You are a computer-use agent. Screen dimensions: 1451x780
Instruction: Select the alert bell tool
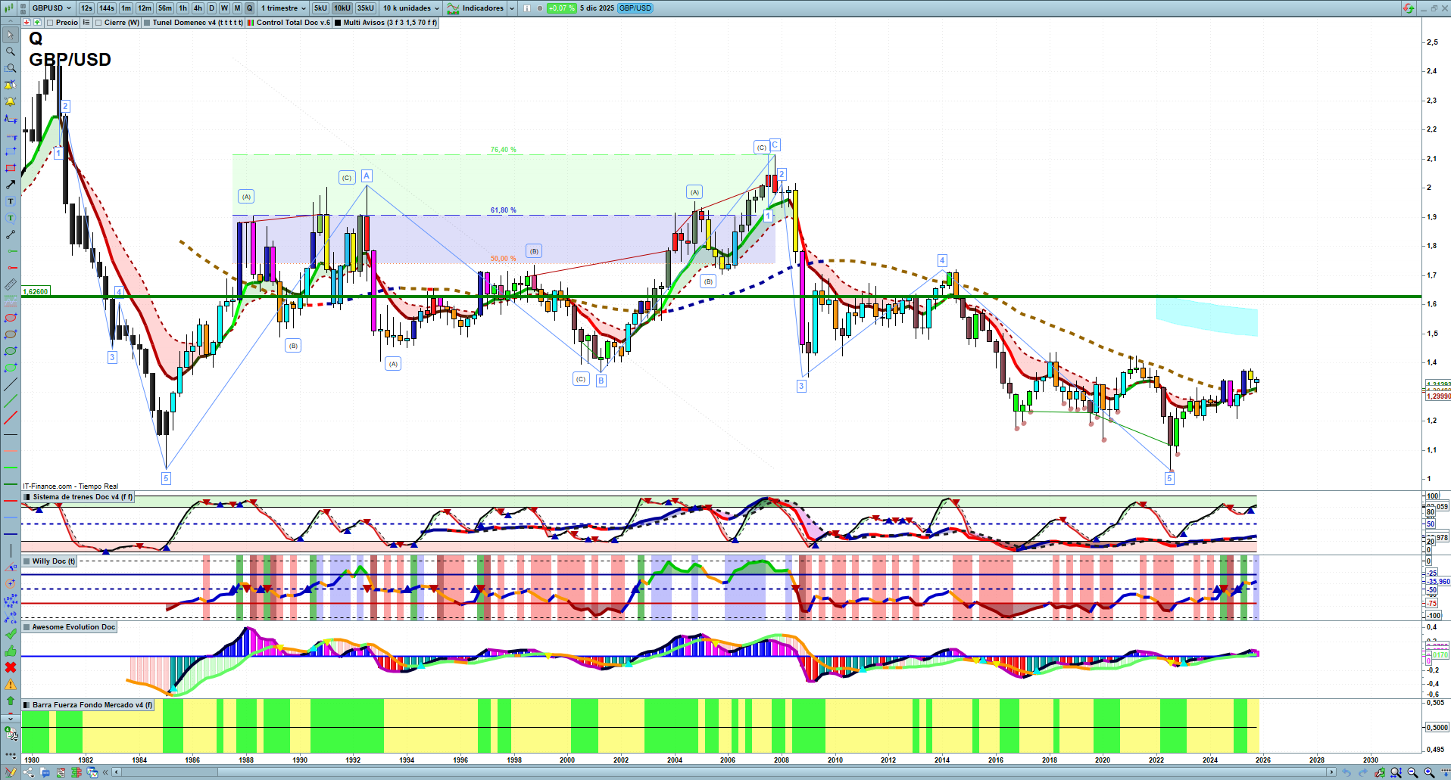click(x=11, y=101)
